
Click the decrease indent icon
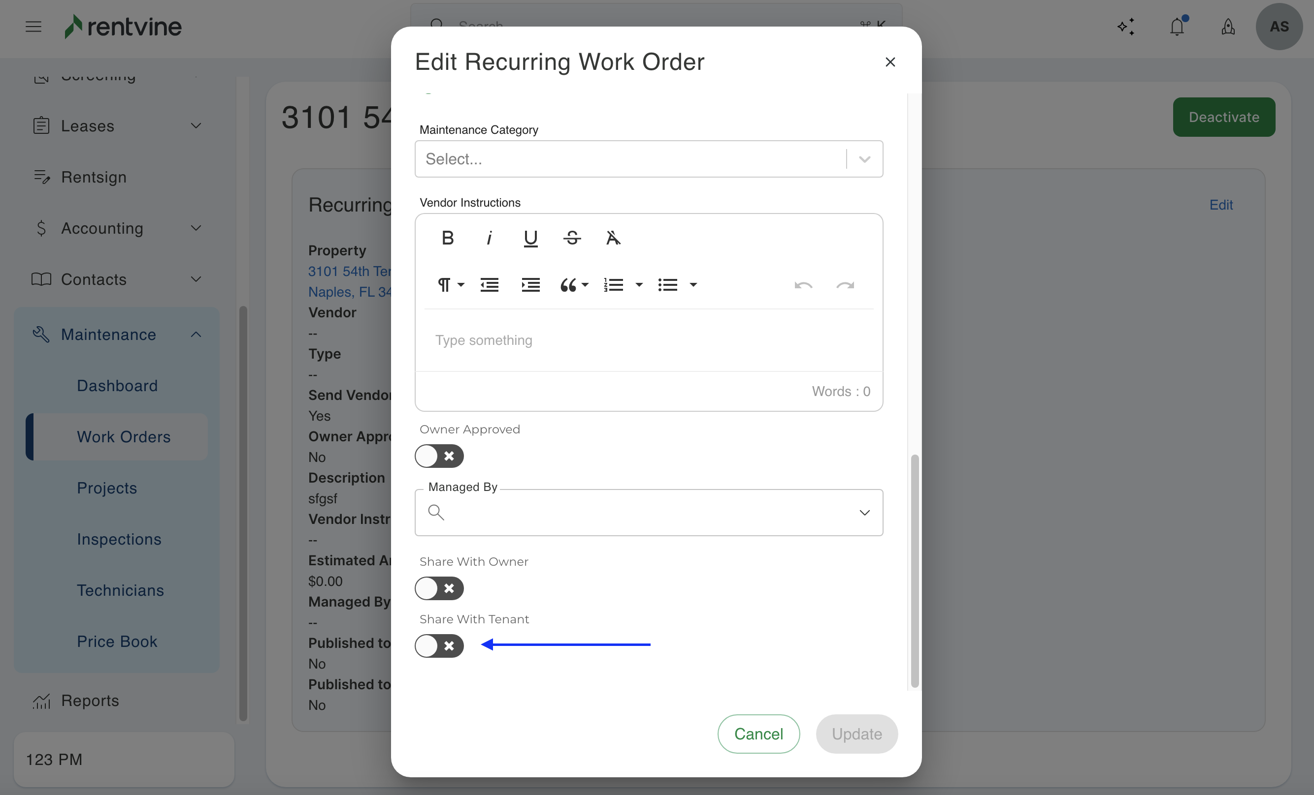tap(489, 285)
